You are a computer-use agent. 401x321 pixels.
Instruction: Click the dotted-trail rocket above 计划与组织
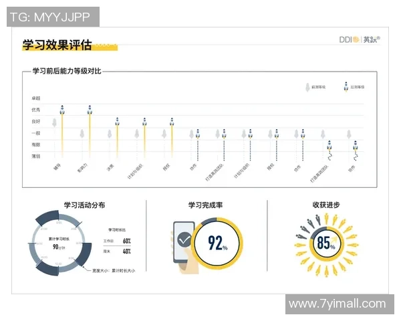pyautogui.click(x=250, y=134)
